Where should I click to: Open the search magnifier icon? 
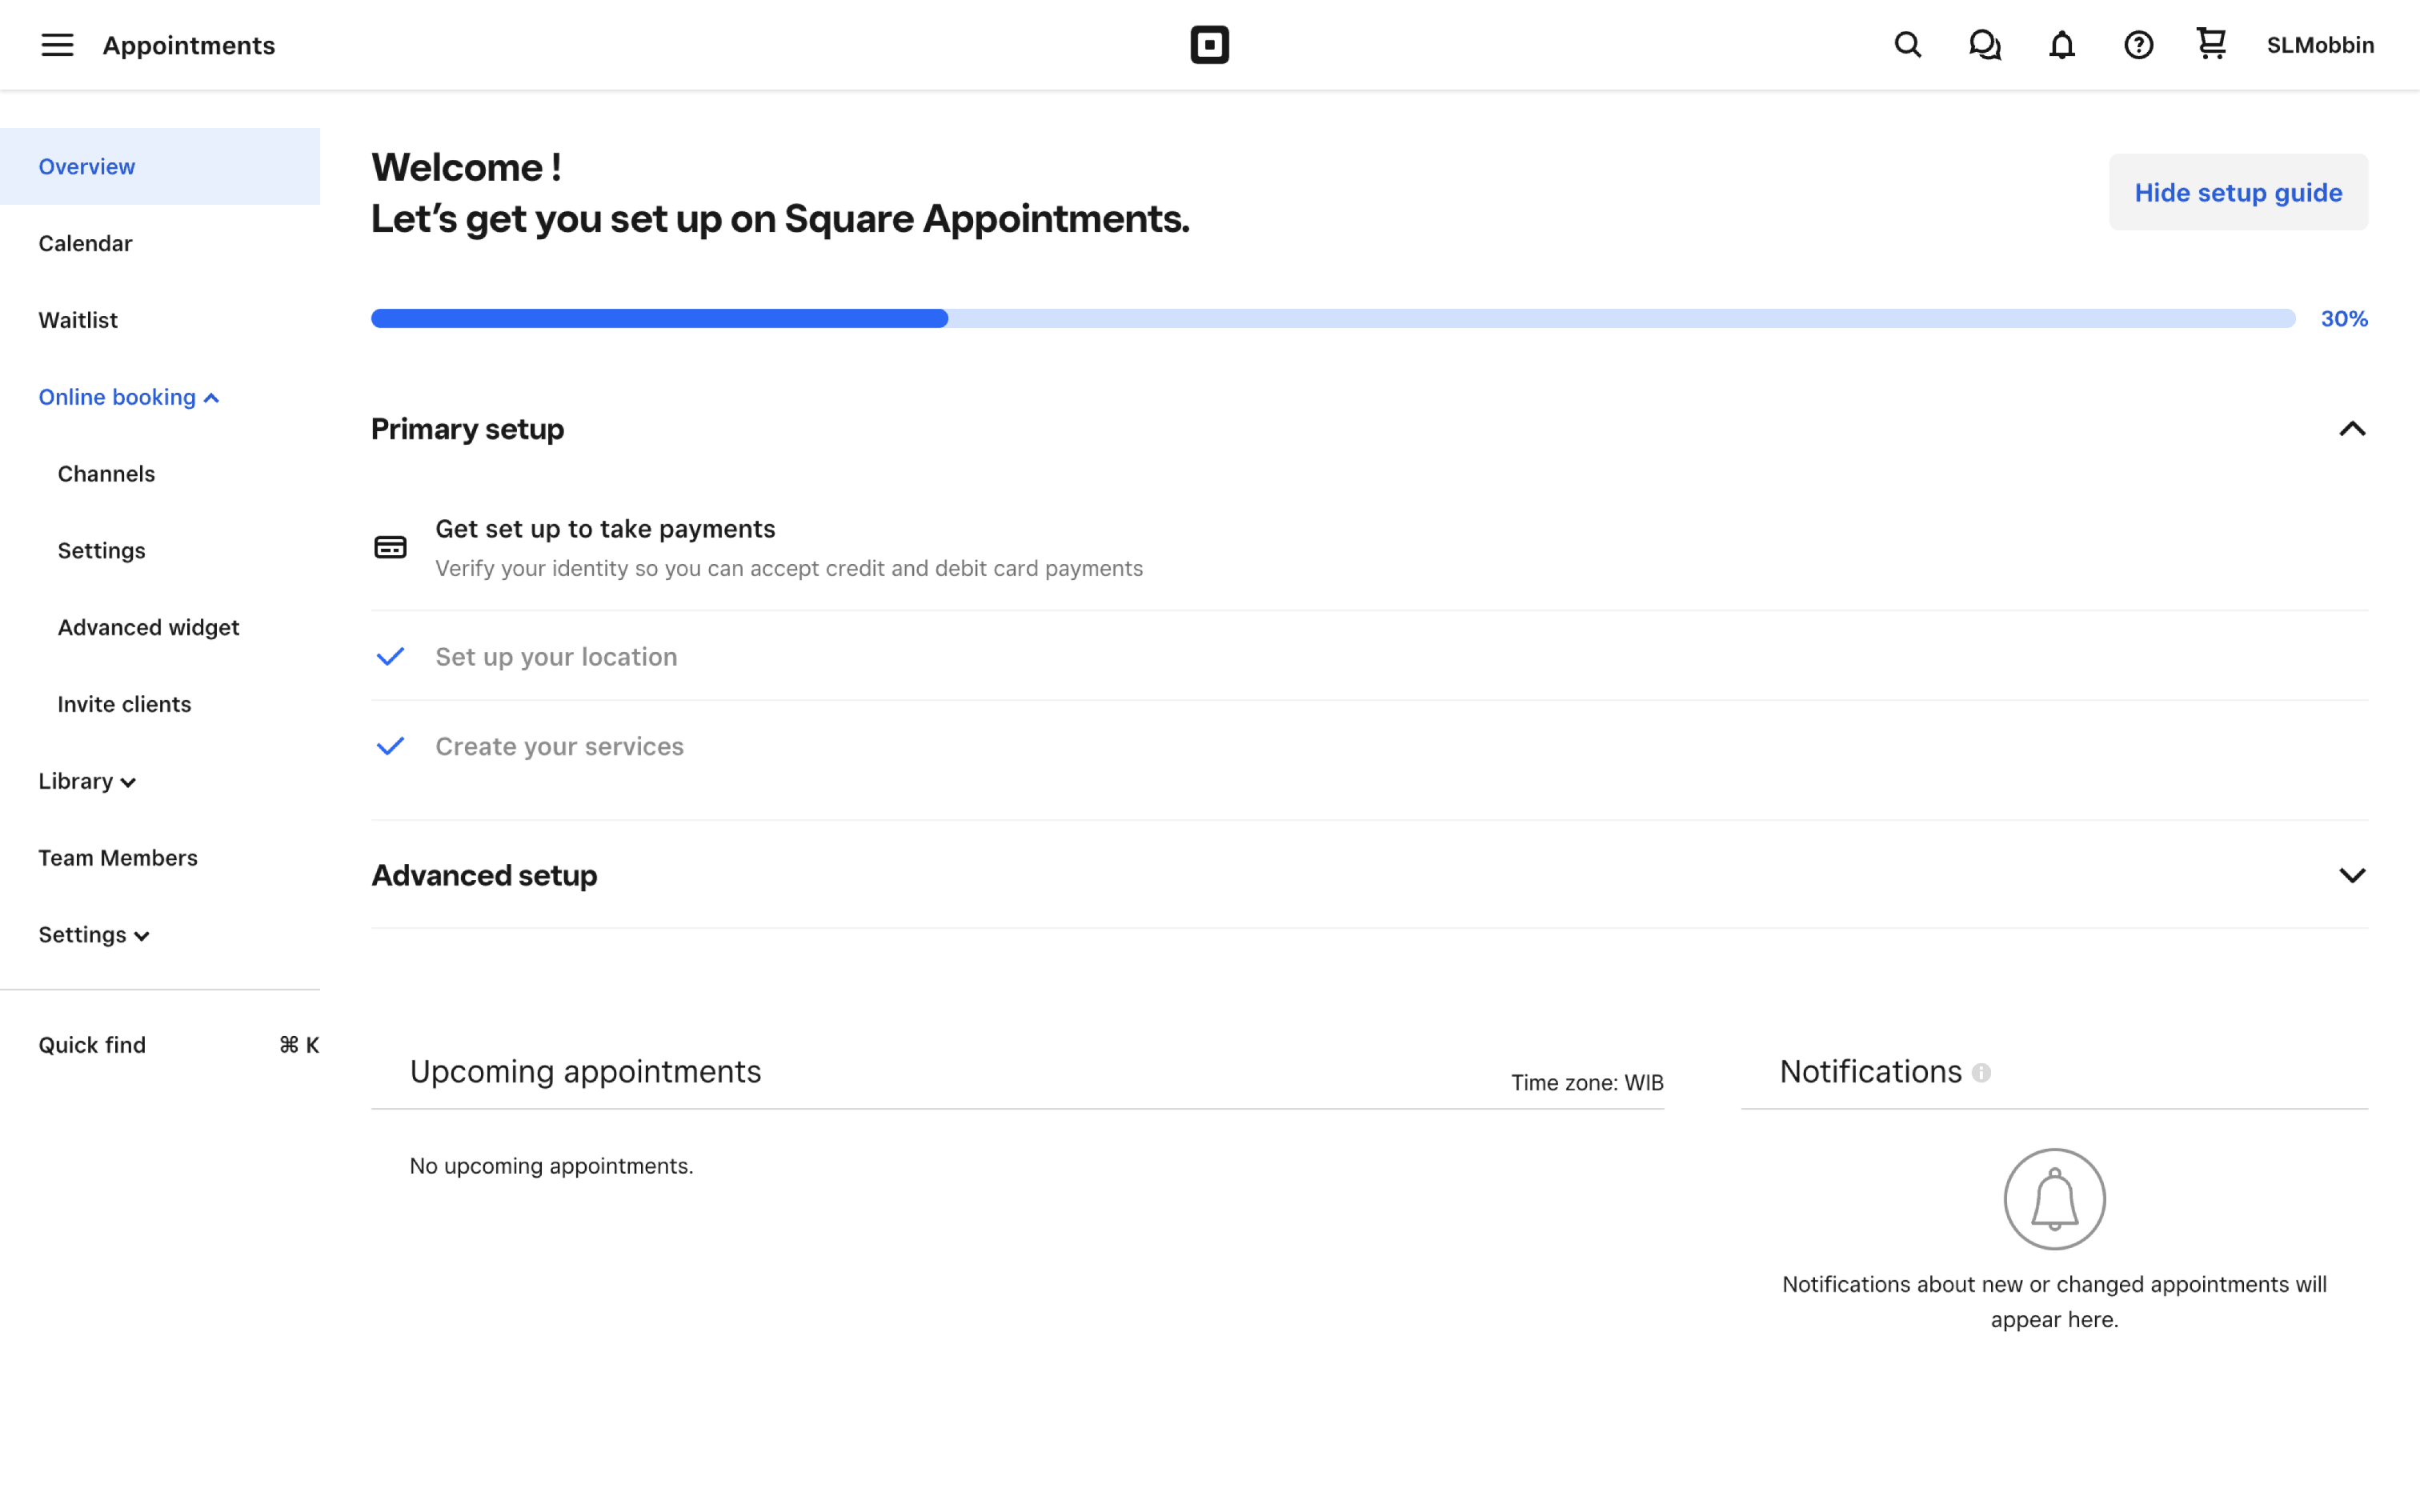coord(1907,45)
